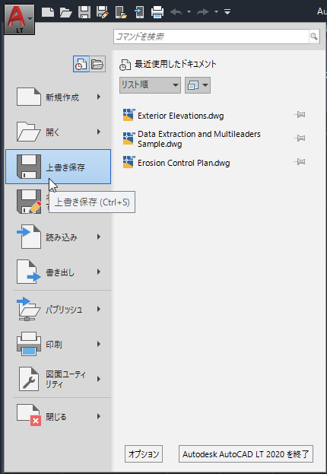This screenshot has height=474, width=327.
Task: Select 上書き保存 menu item
Action: coord(58,167)
